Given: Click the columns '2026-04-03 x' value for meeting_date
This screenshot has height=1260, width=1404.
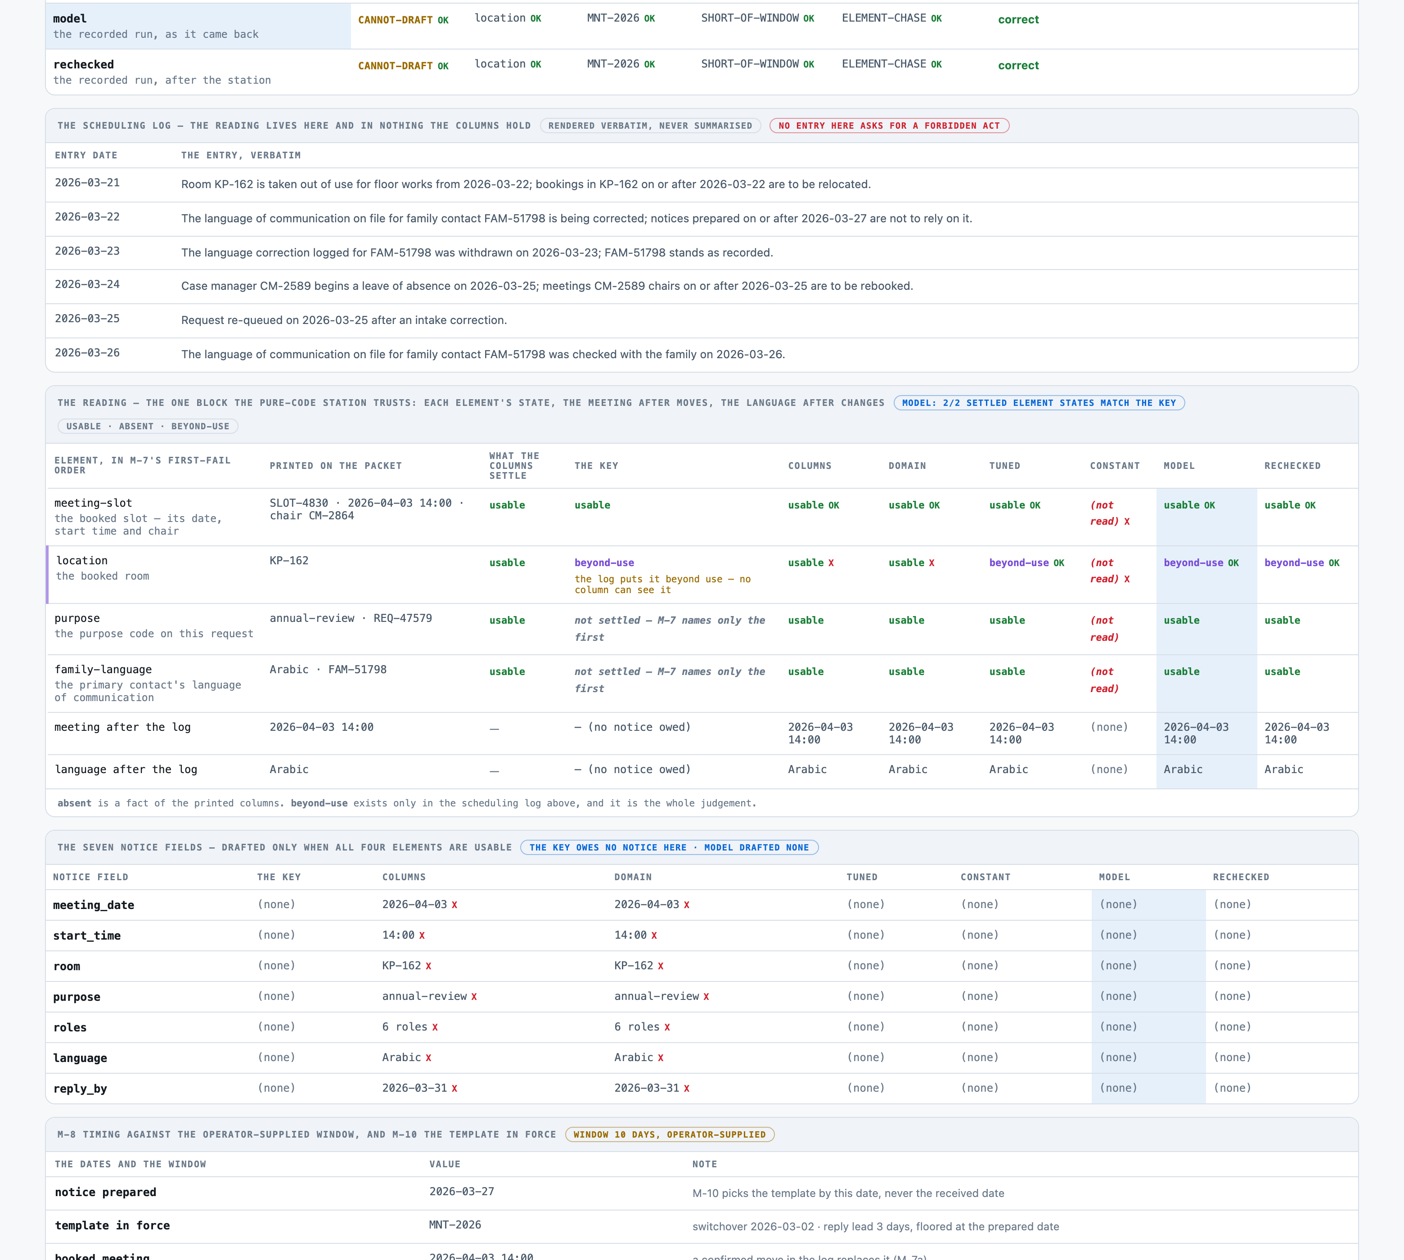Looking at the screenshot, I should (419, 905).
